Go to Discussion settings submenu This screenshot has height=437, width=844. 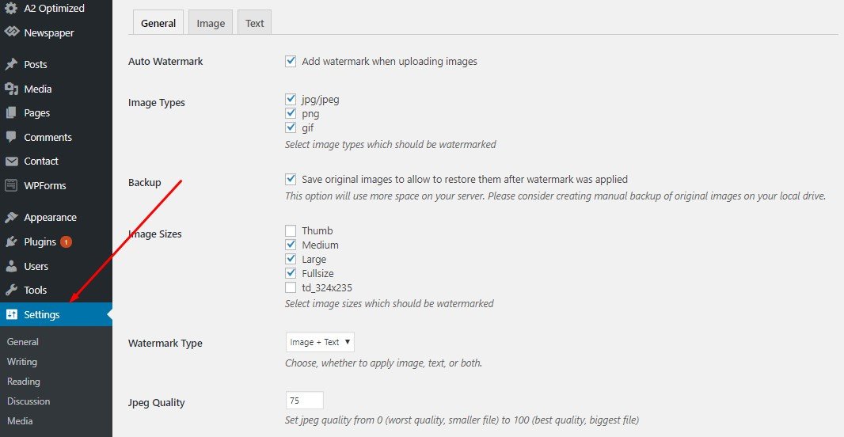(29, 401)
